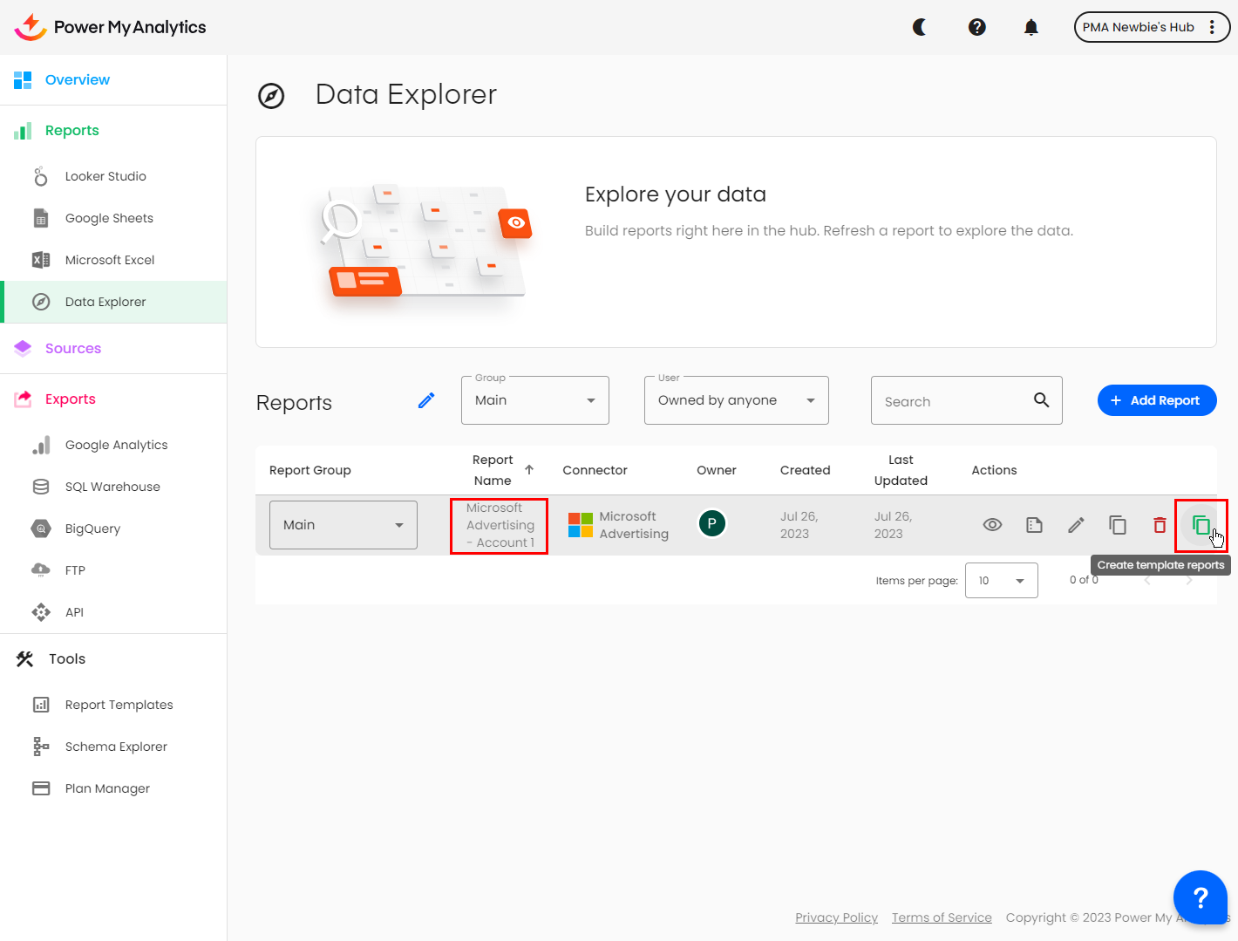Click the Add Report button
This screenshot has height=941, width=1238.
point(1156,400)
